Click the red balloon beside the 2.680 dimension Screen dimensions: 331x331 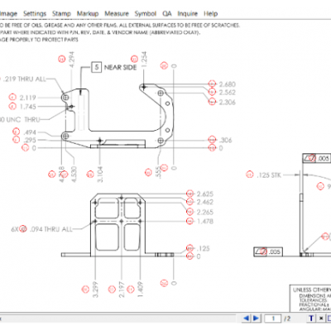pyautogui.click(x=212, y=84)
